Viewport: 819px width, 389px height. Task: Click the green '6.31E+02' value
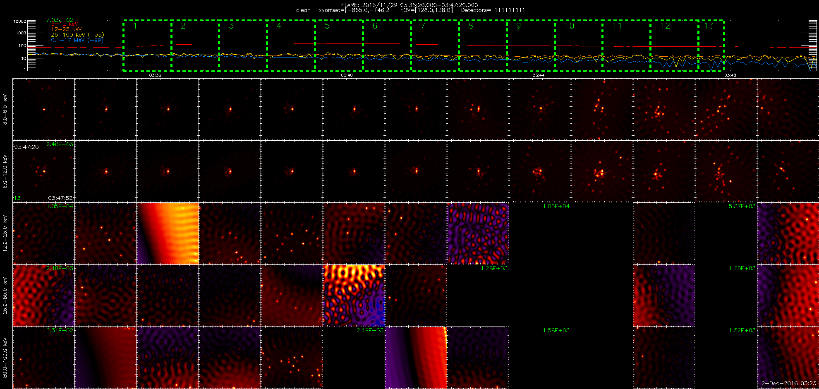click(x=60, y=331)
